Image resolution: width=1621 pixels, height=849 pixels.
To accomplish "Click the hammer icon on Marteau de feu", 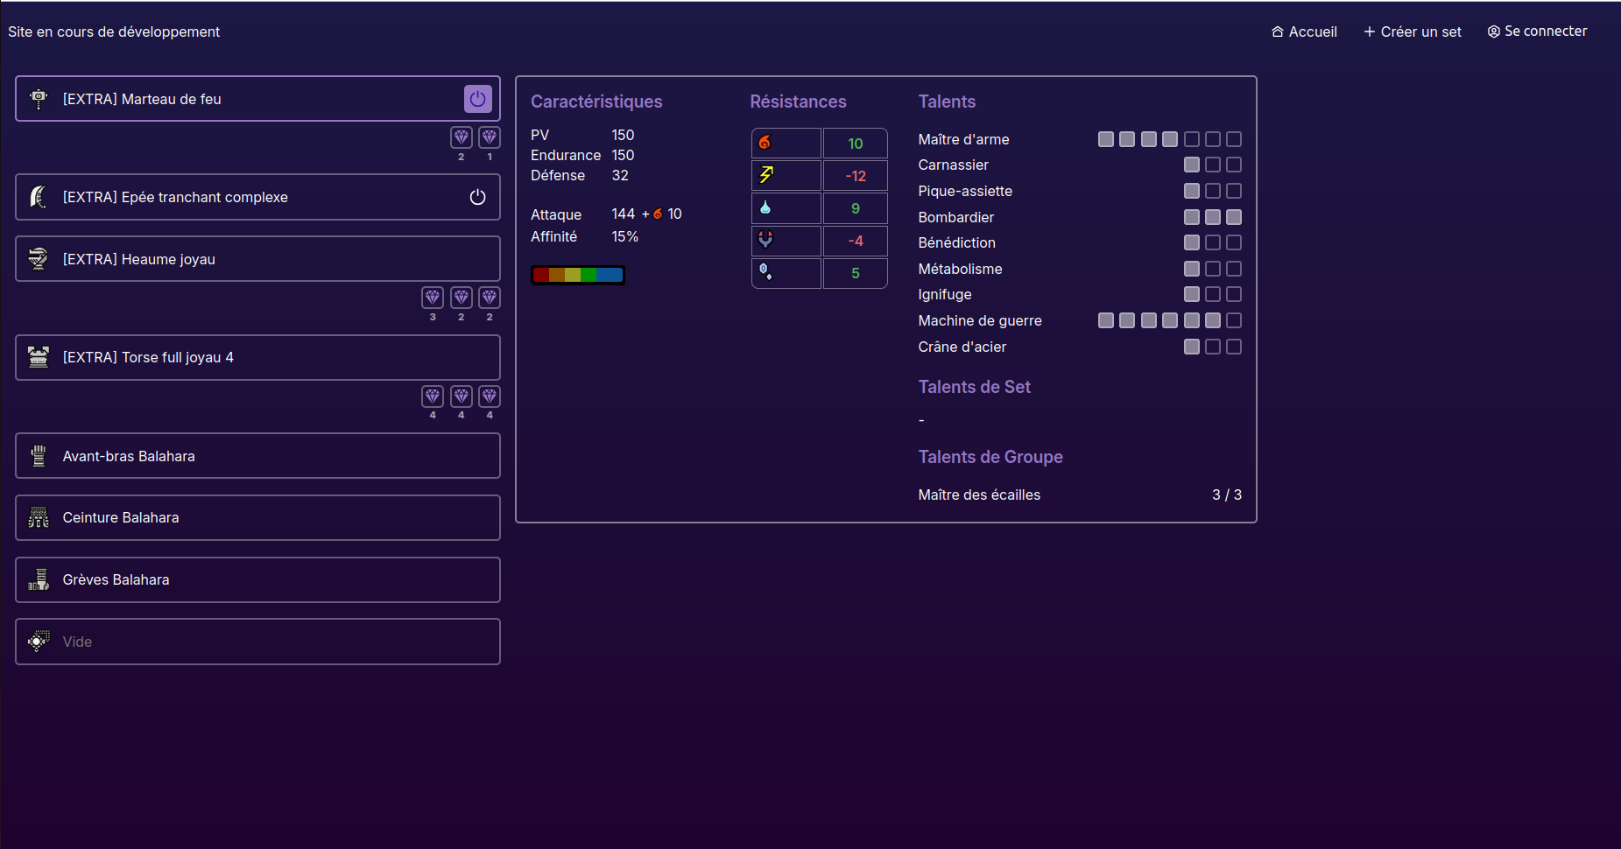I will pos(39,98).
